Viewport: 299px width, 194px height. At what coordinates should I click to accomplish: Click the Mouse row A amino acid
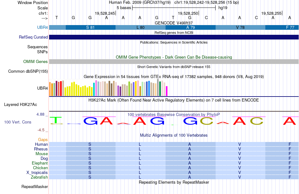(x=189, y=154)
